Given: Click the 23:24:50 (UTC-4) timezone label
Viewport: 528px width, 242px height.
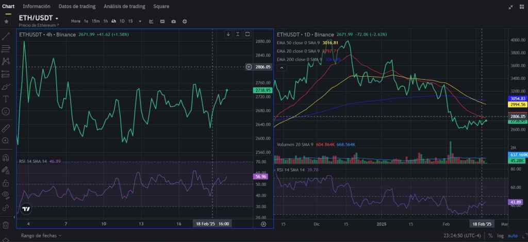Looking at the screenshot, I should point(462,236).
